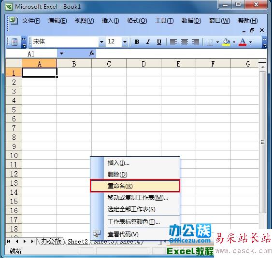Go to last sheet tab arrow

click(32, 241)
